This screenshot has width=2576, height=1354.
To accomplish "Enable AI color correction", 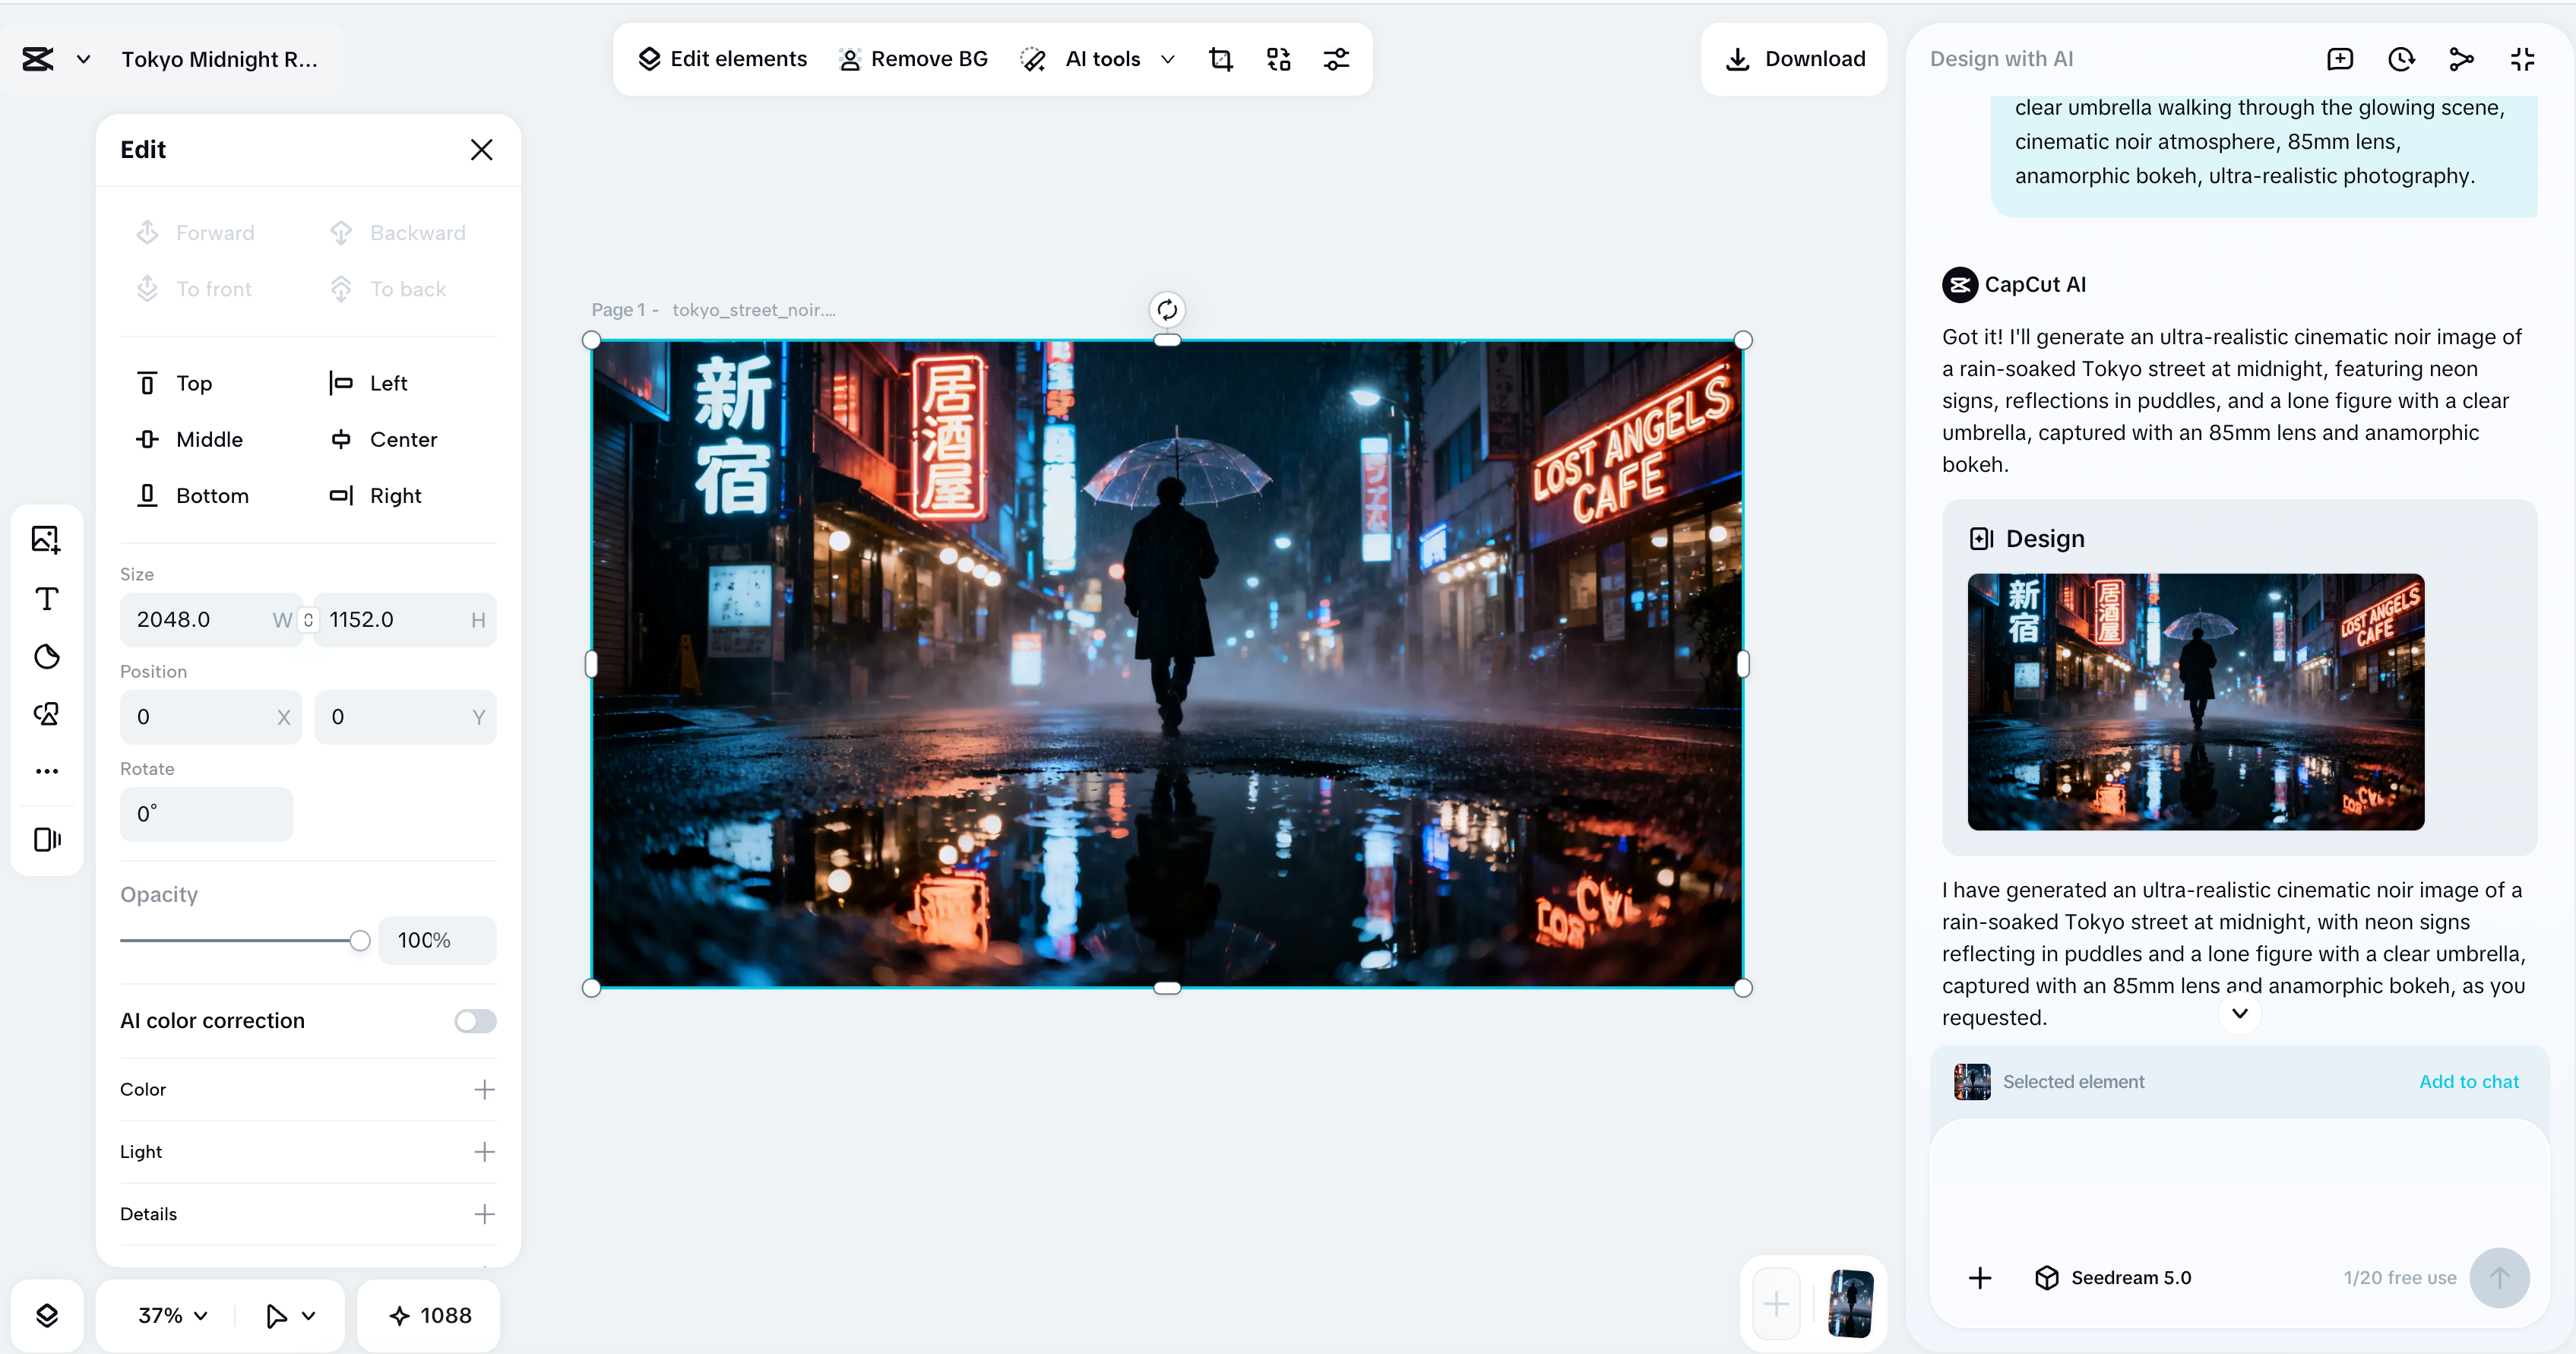I will point(474,1021).
